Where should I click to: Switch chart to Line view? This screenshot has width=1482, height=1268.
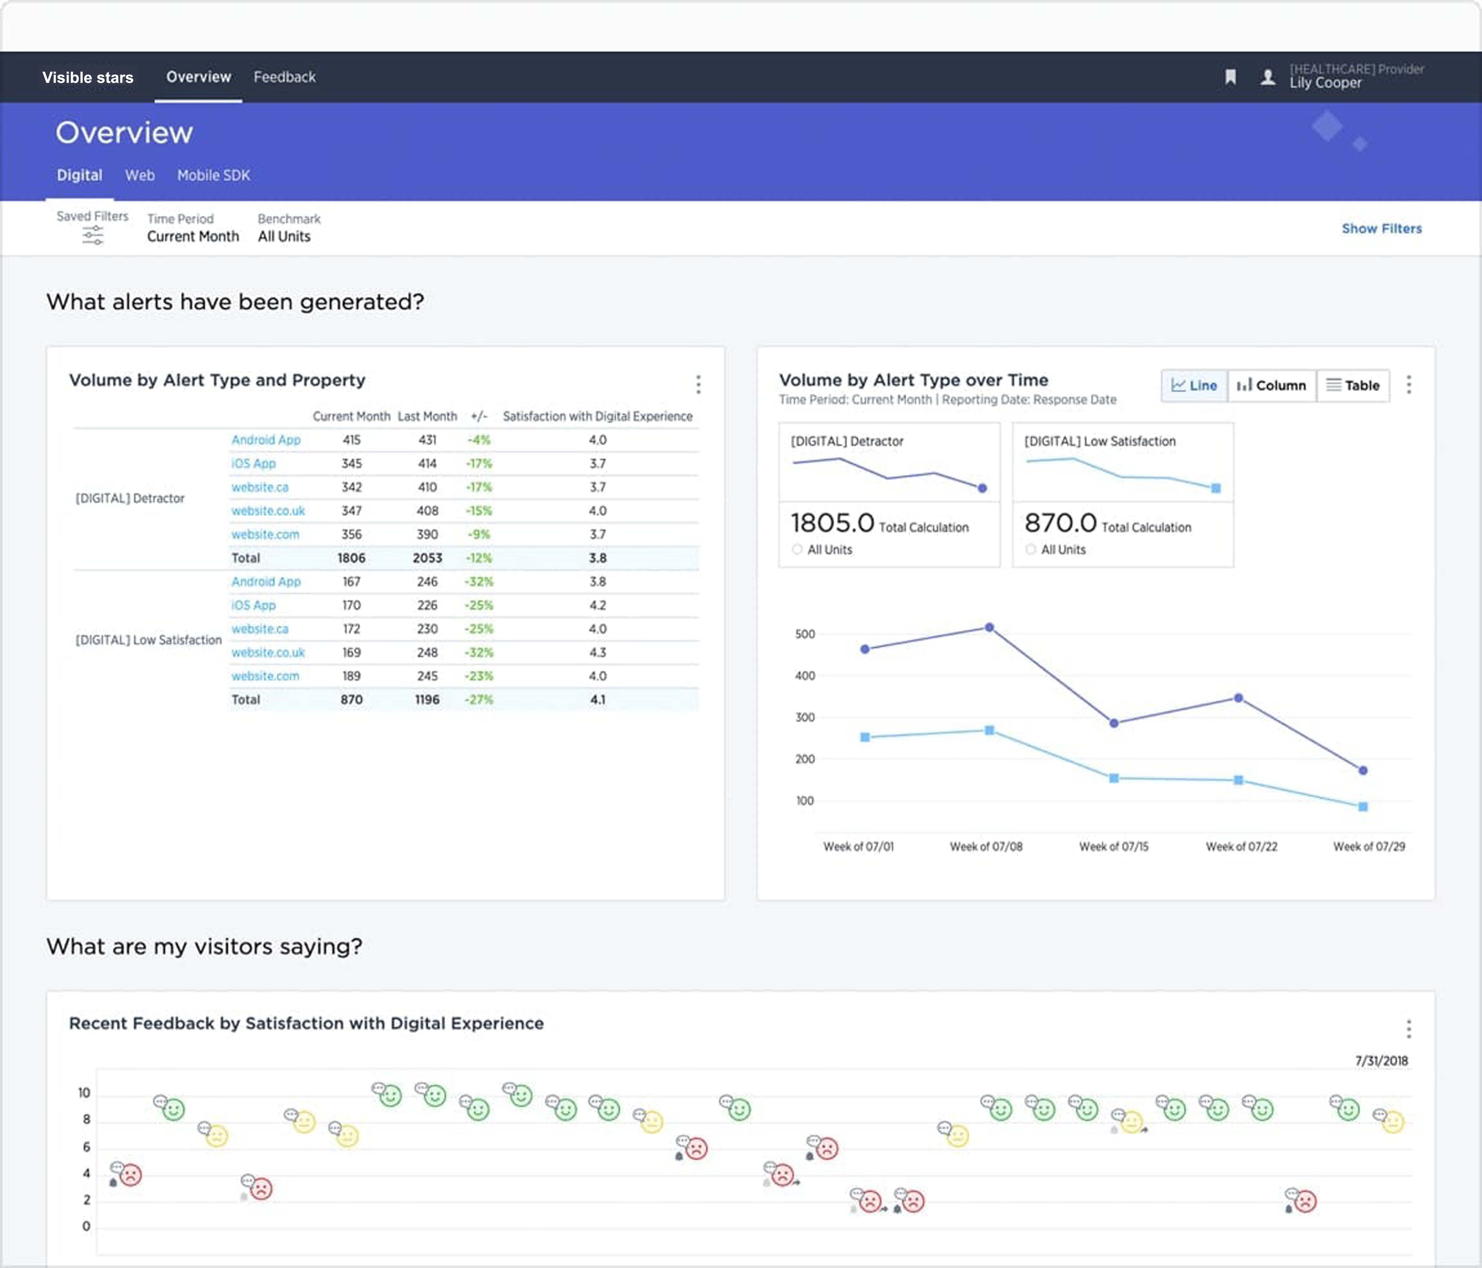point(1194,385)
